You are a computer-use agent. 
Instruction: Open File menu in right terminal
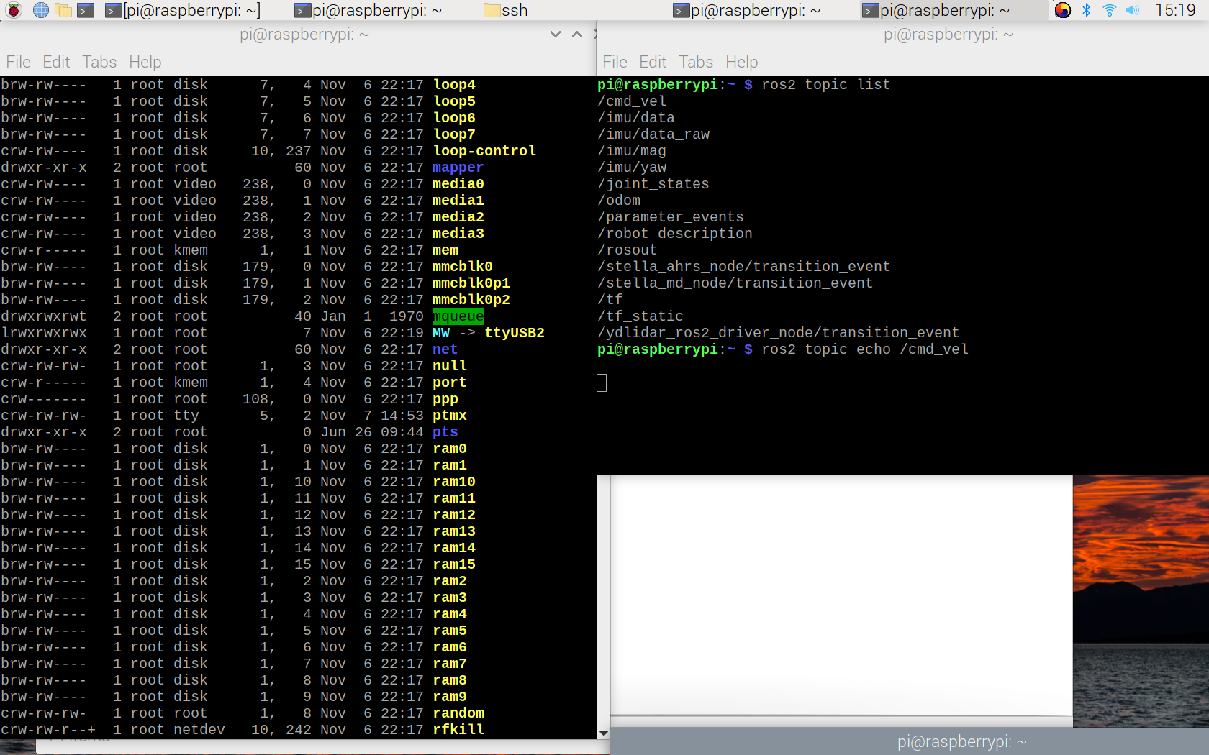pos(615,62)
